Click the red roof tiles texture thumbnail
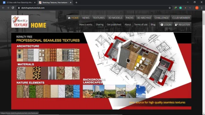 coord(53,55)
